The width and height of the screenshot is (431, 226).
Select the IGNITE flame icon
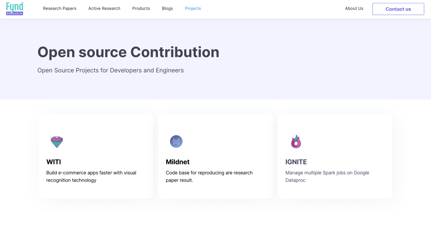[x=296, y=141]
